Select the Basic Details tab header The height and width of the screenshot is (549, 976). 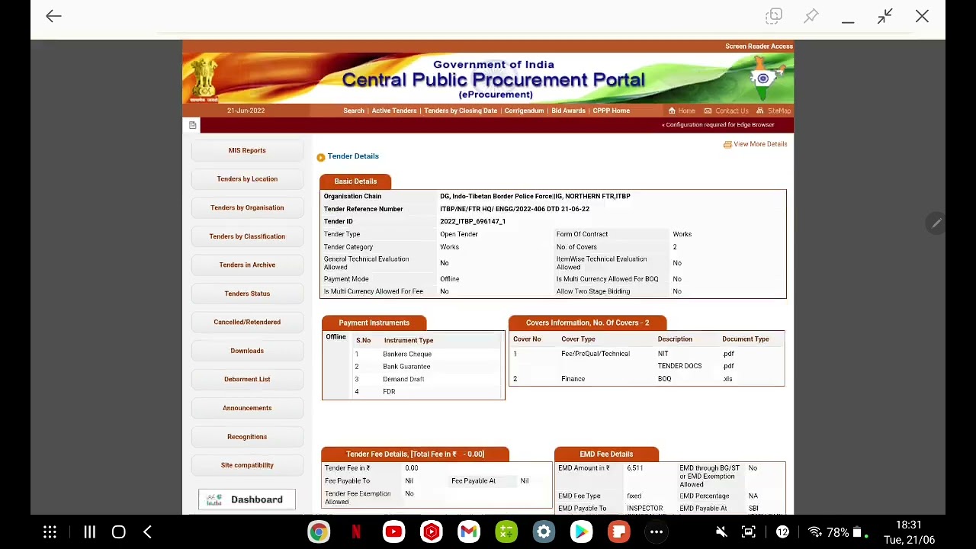(355, 181)
